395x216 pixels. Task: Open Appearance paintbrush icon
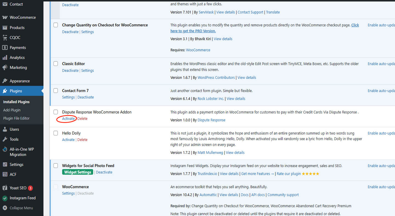(5, 81)
